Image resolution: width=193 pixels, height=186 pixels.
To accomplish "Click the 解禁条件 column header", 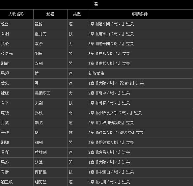I will (x=140, y=14).
